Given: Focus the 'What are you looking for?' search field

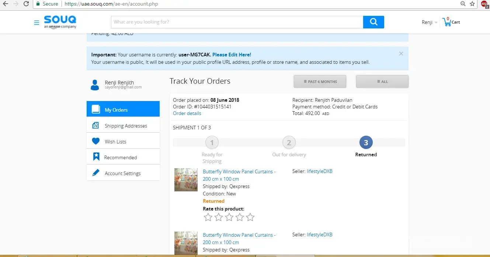Looking at the screenshot, I should [x=237, y=22].
